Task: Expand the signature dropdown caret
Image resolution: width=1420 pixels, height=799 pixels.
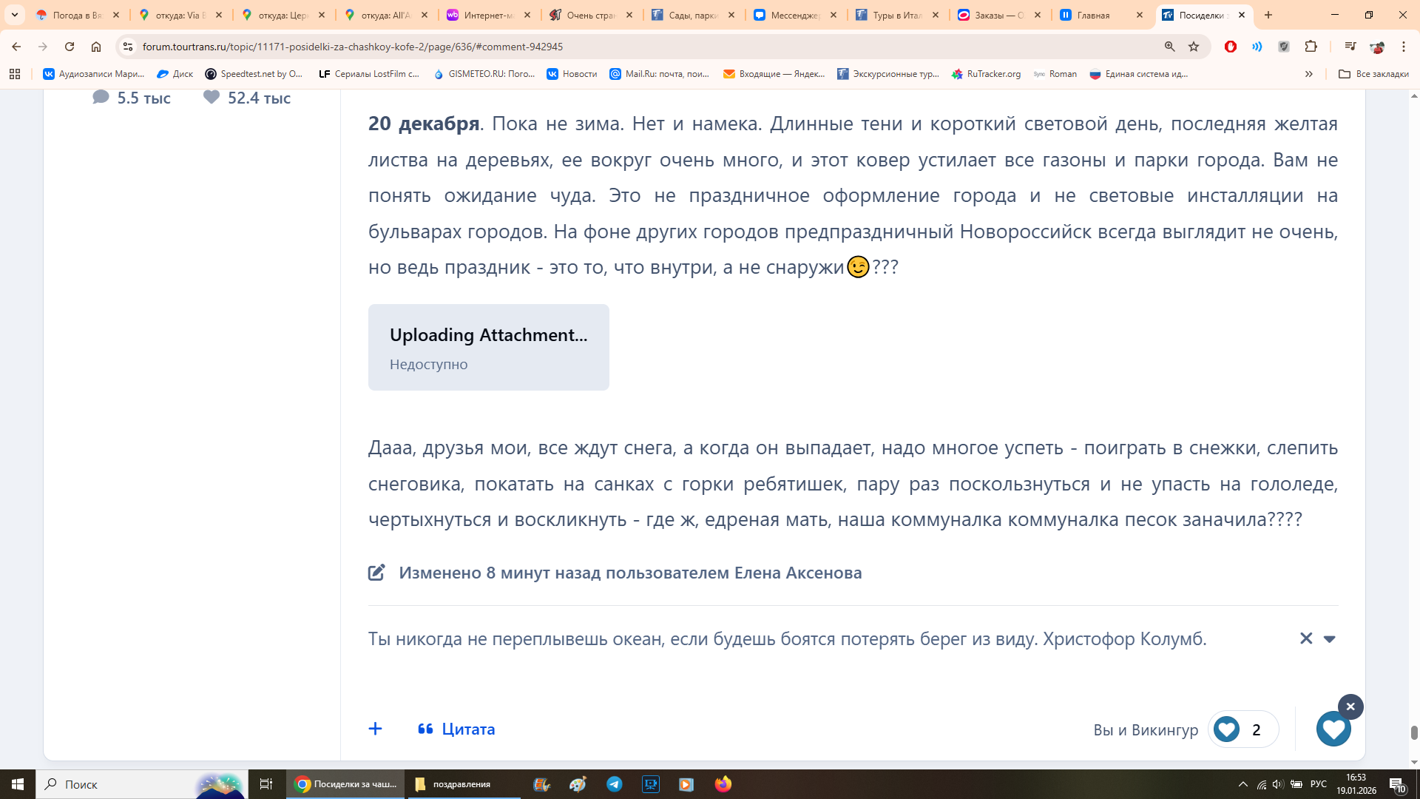Action: click(1329, 639)
